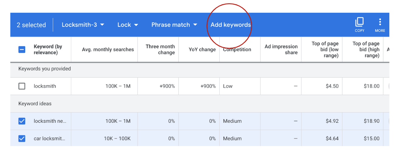Sort by Avg. monthly searches column
This screenshot has height=160, width=410.
108,49
